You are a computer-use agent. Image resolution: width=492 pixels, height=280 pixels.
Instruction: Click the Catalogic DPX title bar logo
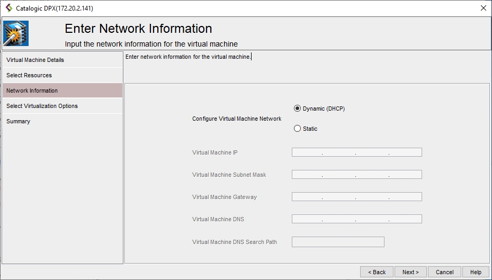(x=8, y=8)
